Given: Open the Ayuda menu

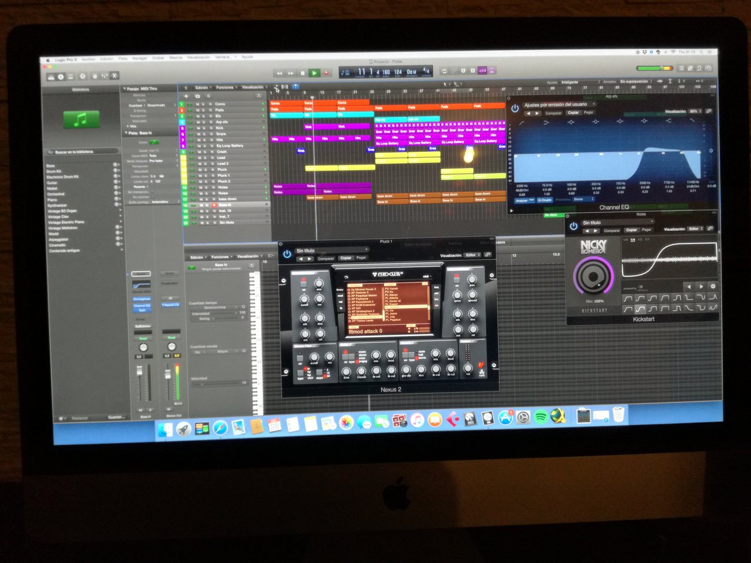Looking at the screenshot, I should click(x=247, y=57).
